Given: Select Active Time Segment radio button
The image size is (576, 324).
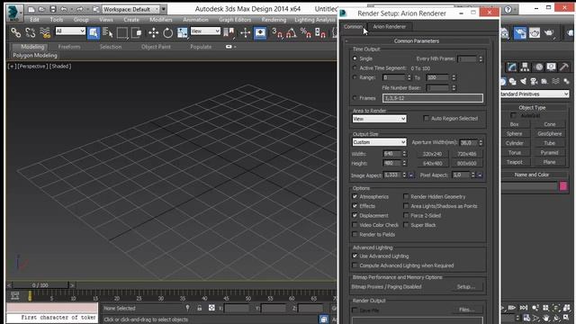Looking at the screenshot, I should [x=355, y=68].
